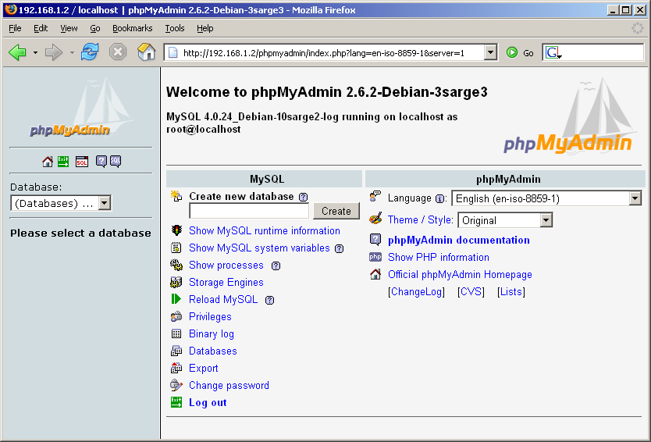The image size is (651, 442).
Task: Expand the URL address bar history dropdown
Action: (490, 53)
